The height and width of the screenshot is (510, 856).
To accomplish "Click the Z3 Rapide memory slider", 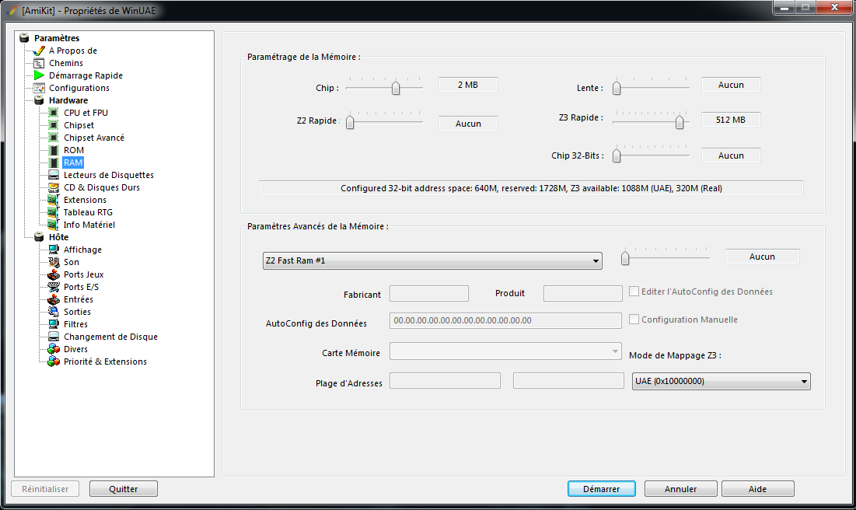I will 651,121.
